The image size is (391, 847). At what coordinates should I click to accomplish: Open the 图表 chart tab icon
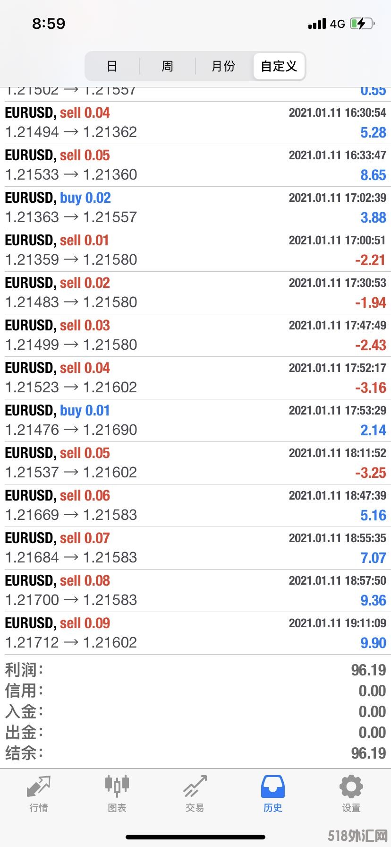pyautogui.click(x=117, y=785)
